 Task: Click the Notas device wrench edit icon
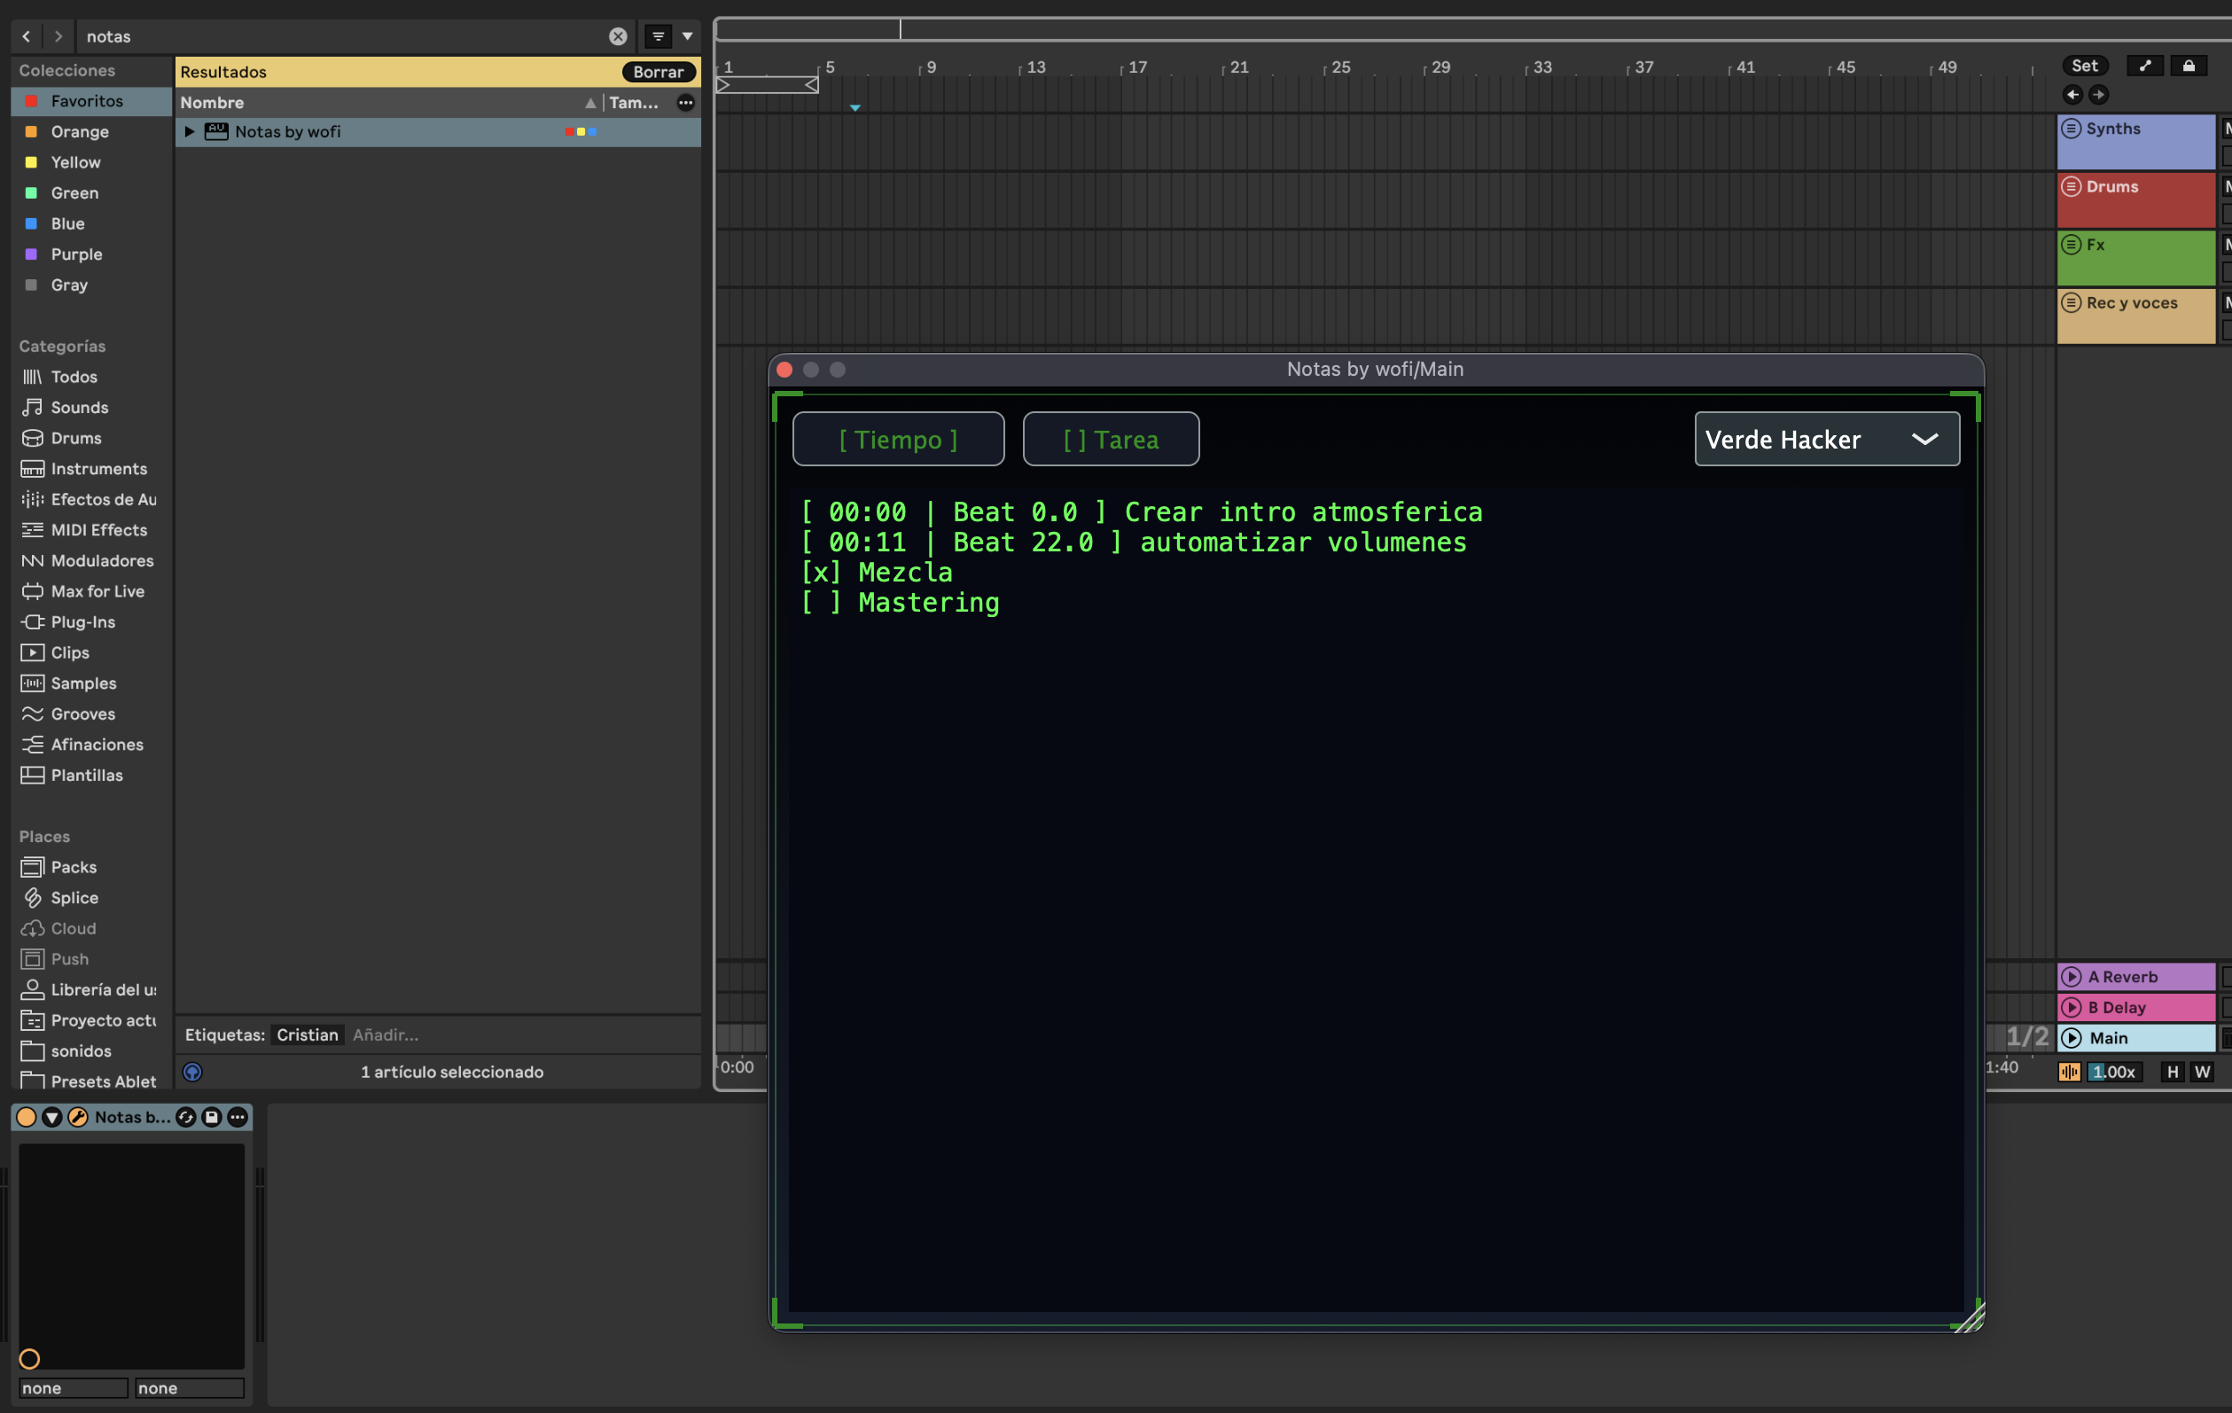tap(78, 1117)
